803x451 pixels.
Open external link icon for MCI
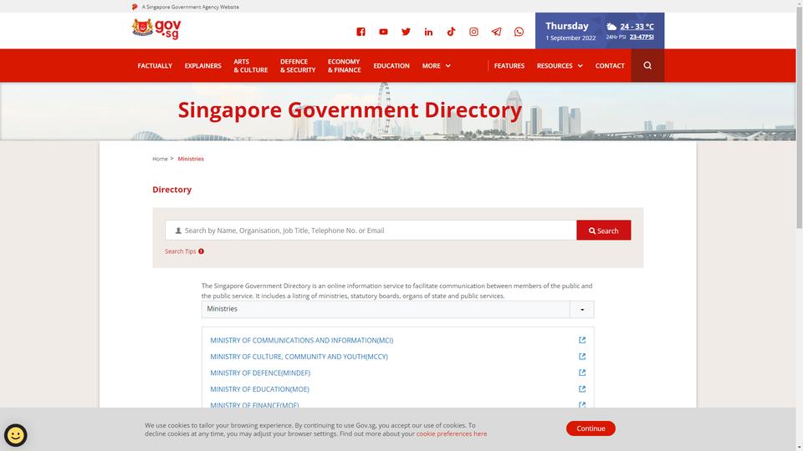click(x=582, y=340)
